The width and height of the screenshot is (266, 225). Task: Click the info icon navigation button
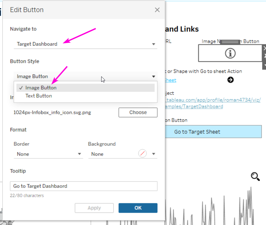click(230, 54)
